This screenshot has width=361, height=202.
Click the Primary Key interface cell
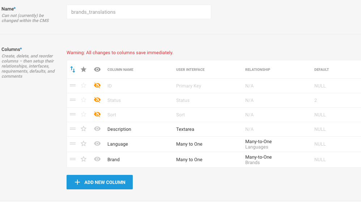(188, 86)
